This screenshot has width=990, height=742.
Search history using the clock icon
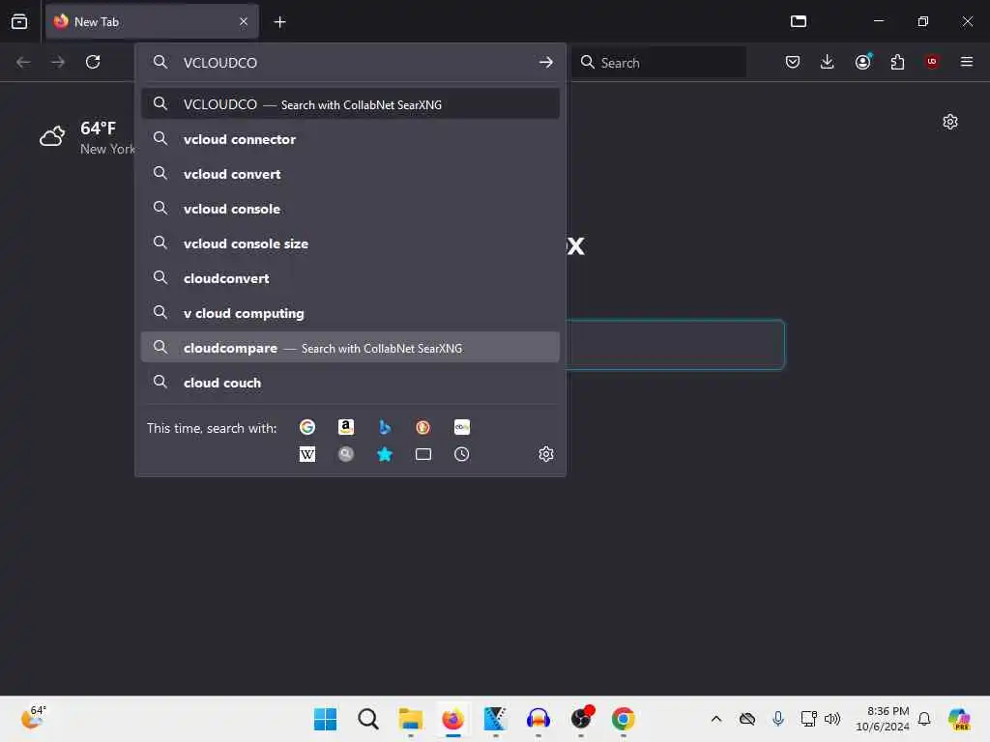pyautogui.click(x=461, y=454)
